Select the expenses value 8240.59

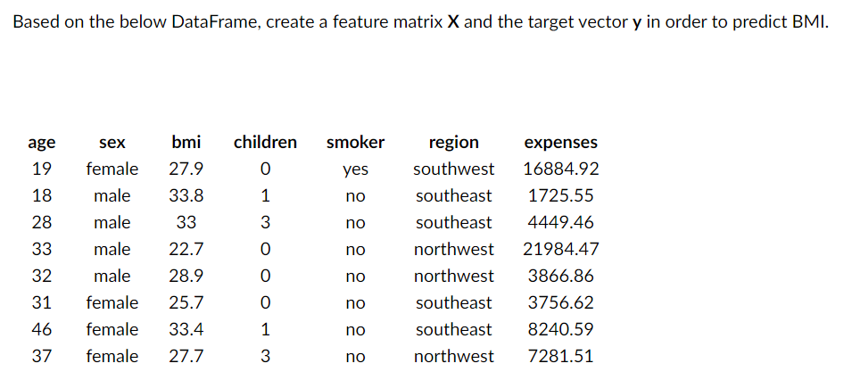pos(561,329)
